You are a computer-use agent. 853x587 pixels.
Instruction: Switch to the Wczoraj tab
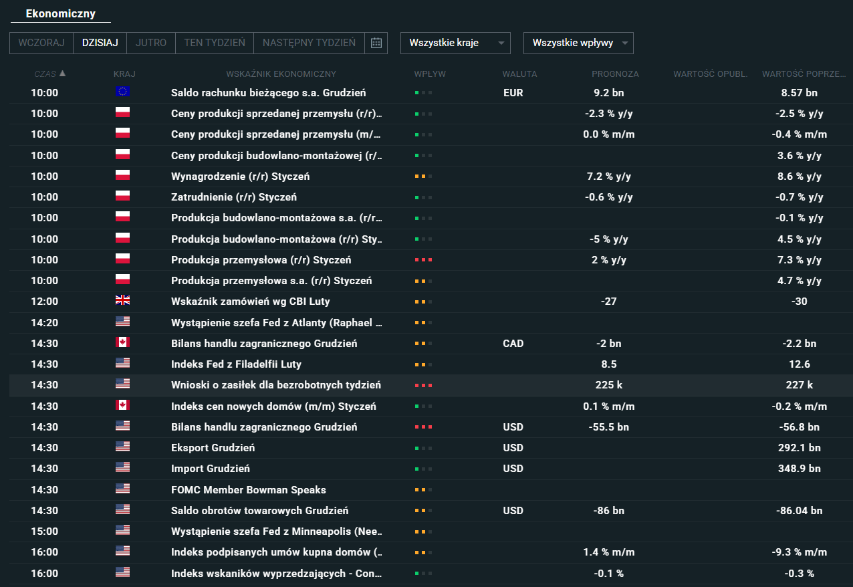(41, 43)
